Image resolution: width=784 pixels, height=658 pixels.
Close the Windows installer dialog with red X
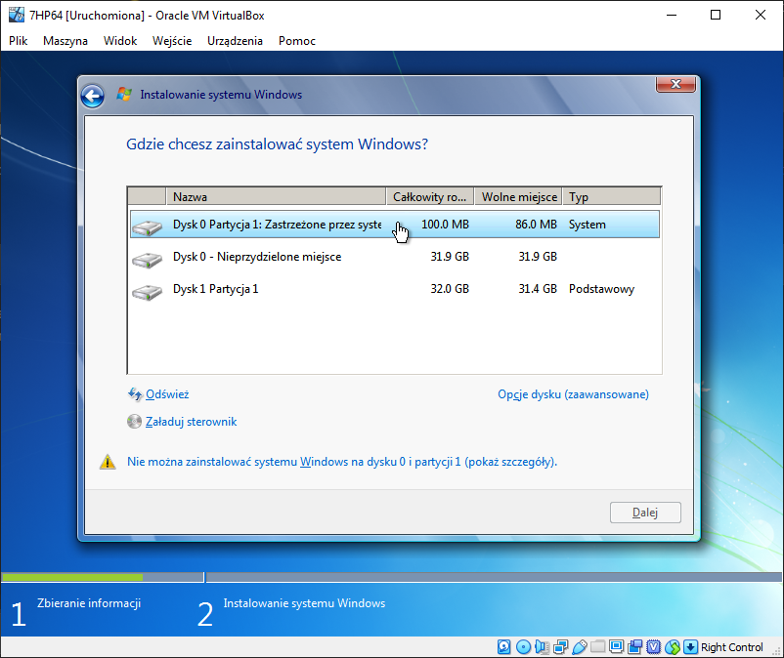pyautogui.click(x=675, y=84)
